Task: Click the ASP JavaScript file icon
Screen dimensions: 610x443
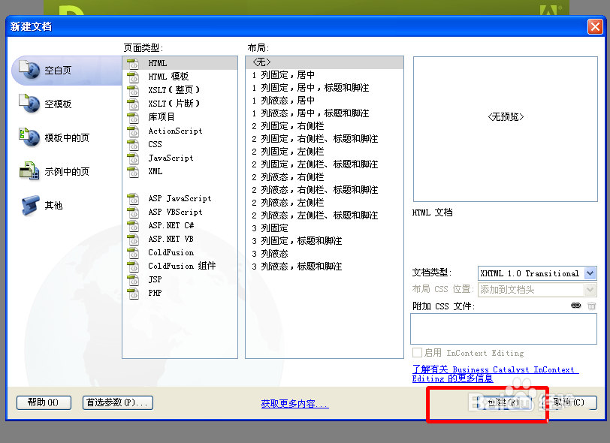Action: (133, 198)
